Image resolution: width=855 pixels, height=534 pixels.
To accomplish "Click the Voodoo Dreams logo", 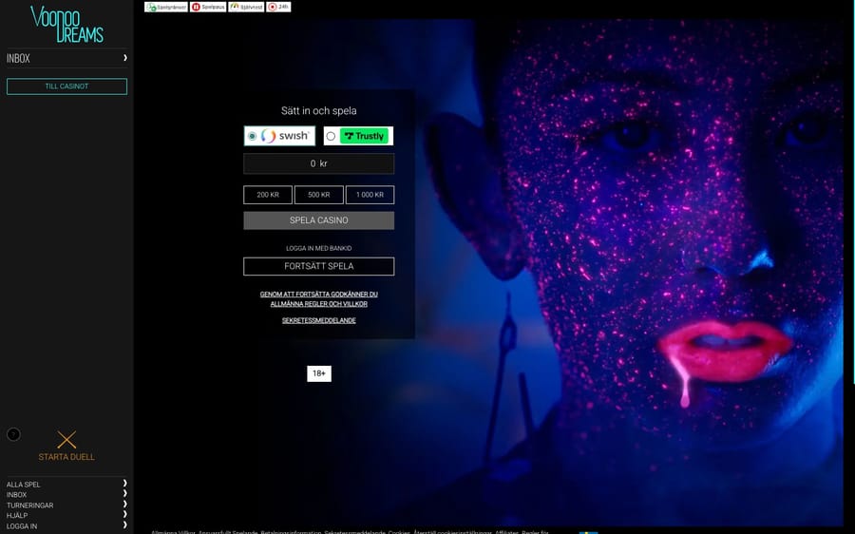I will click(x=66, y=24).
